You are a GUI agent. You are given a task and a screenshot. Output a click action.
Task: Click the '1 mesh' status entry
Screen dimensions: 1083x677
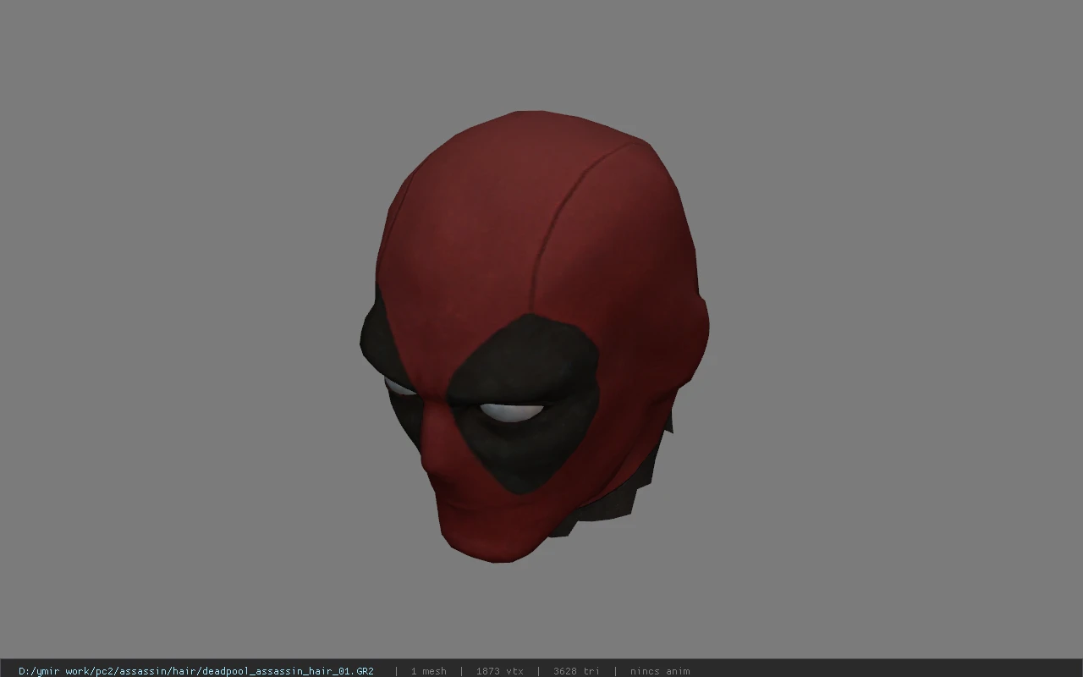coord(428,671)
